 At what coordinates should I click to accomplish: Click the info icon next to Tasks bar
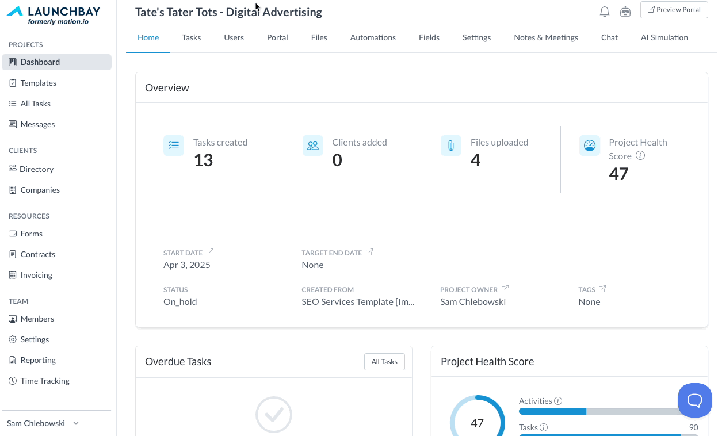pos(544,427)
